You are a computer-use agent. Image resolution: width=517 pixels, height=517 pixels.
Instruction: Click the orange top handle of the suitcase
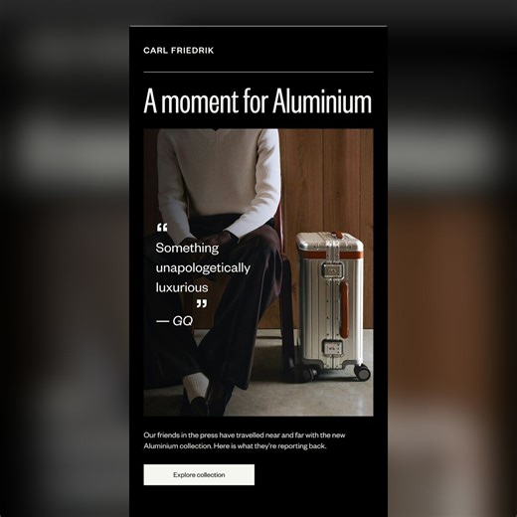[x=338, y=235]
